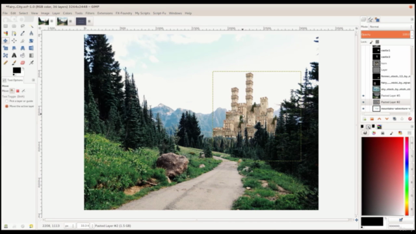Reset tool options to default values

pos(31,226)
